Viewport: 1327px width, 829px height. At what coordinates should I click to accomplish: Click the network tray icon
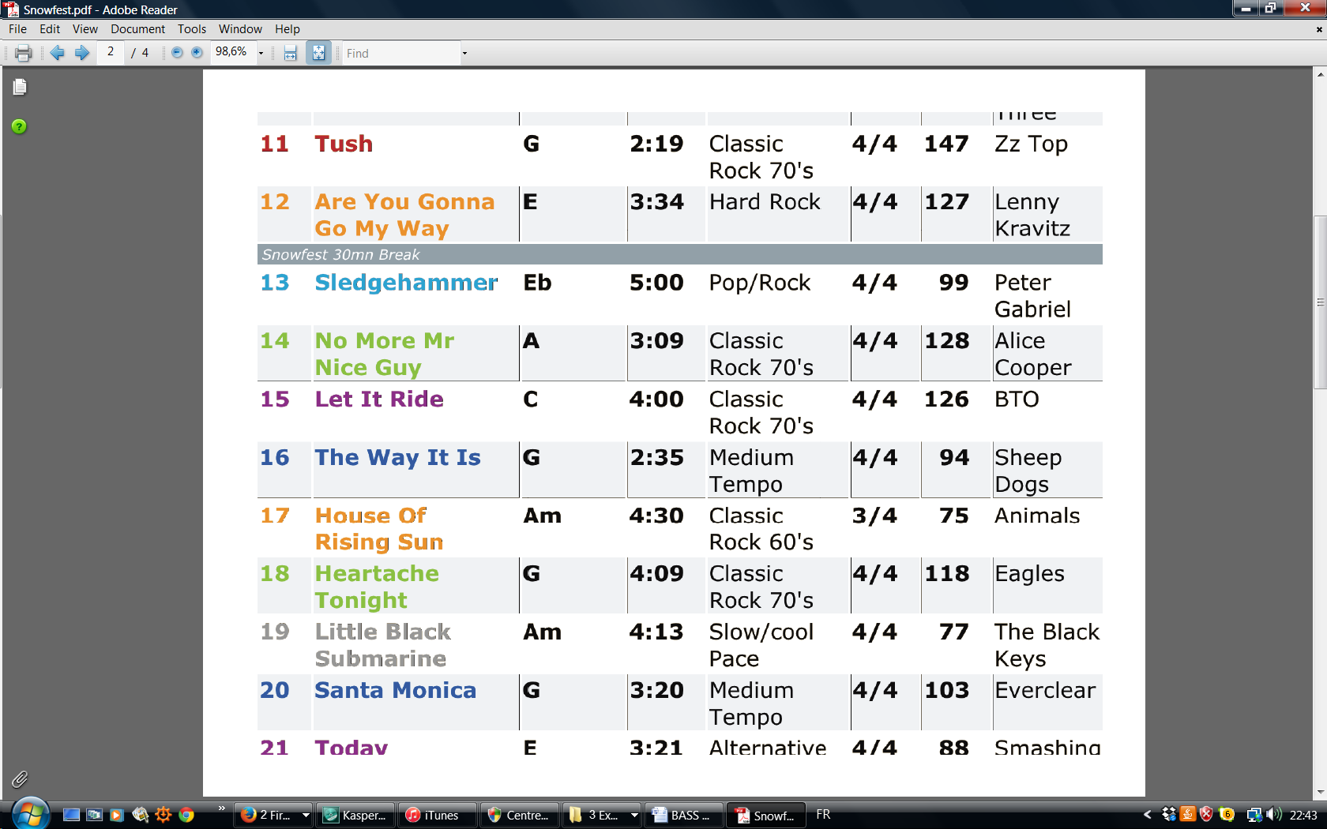1254,815
